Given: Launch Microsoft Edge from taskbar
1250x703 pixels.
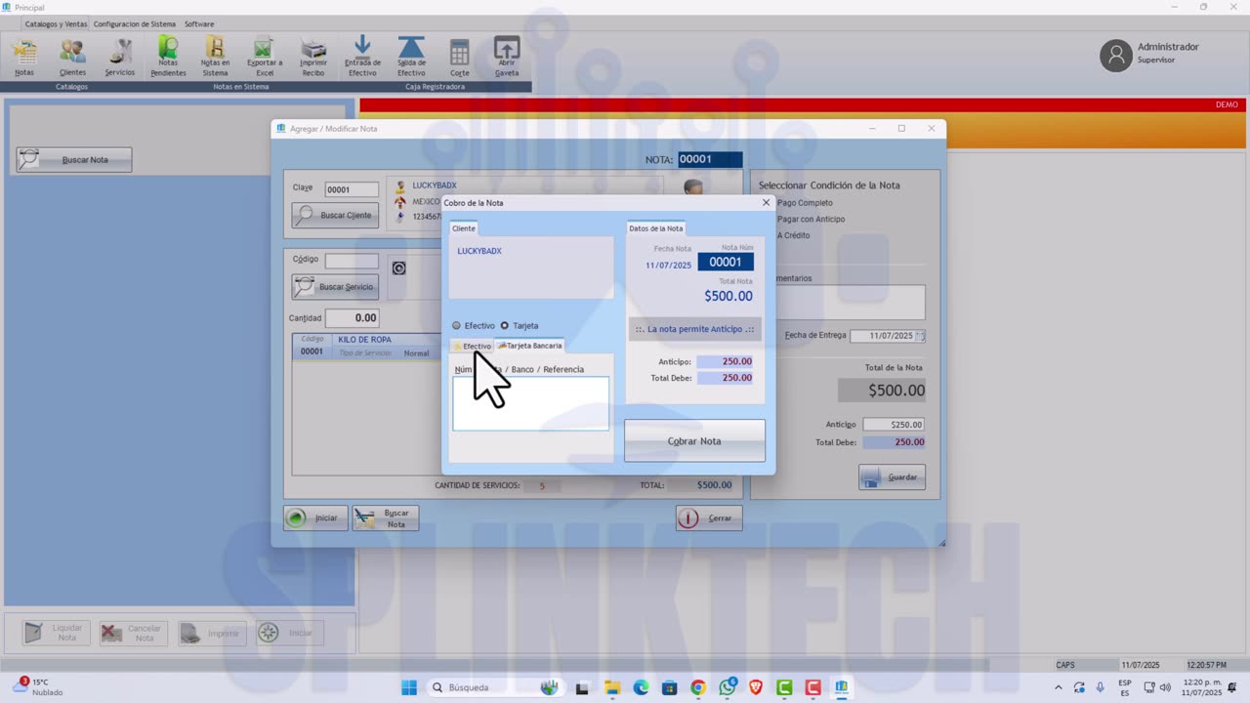Looking at the screenshot, I should (641, 687).
